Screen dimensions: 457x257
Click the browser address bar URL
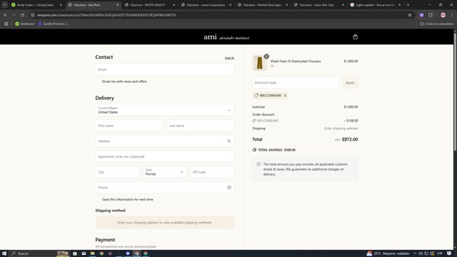click(106, 15)
